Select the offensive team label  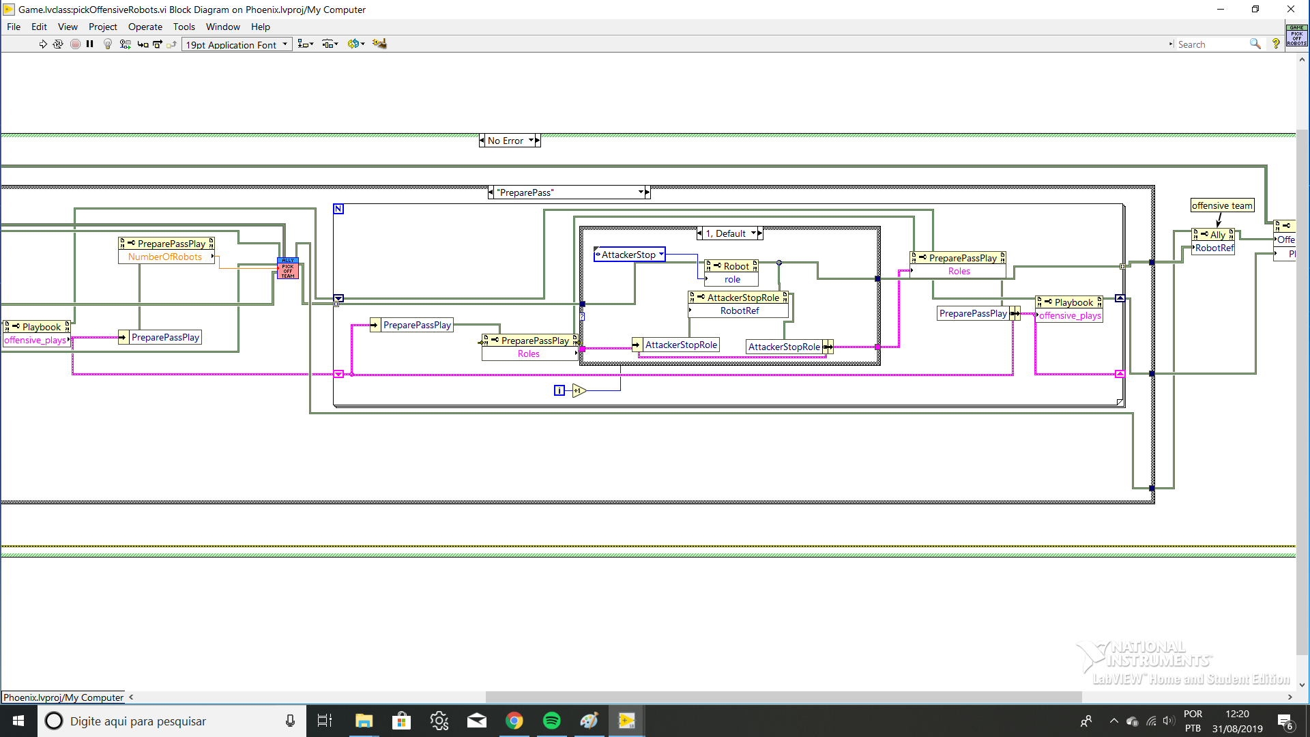tap(1222, 205)
